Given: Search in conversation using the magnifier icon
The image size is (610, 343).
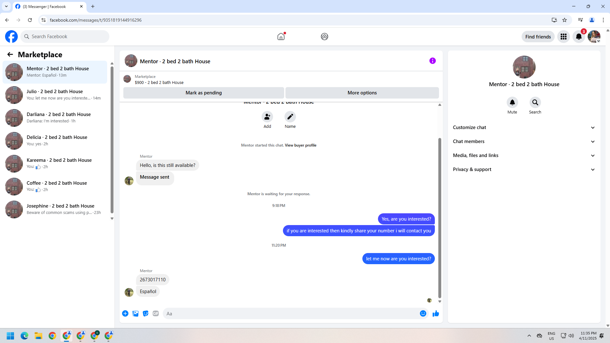Looking at the screenshot, I should coord(535,102).
